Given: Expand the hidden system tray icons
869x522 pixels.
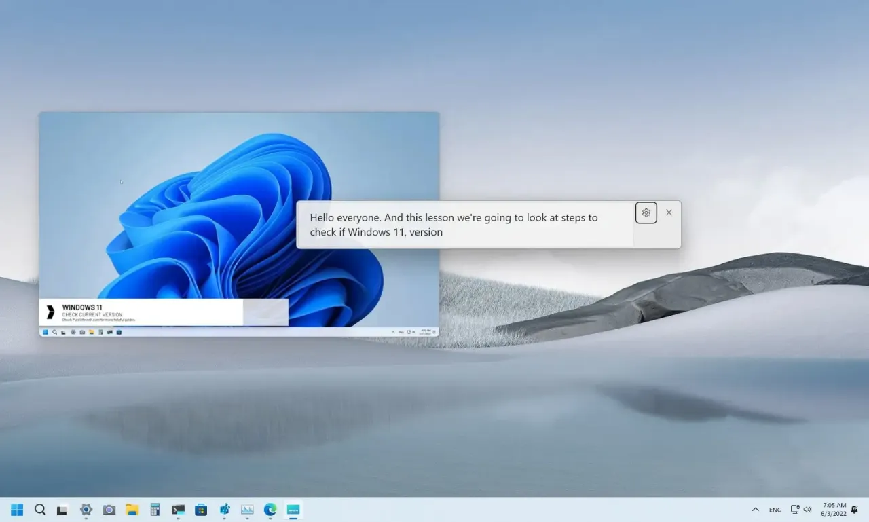Looking at the screenshot, I should (x=756, y=509).
